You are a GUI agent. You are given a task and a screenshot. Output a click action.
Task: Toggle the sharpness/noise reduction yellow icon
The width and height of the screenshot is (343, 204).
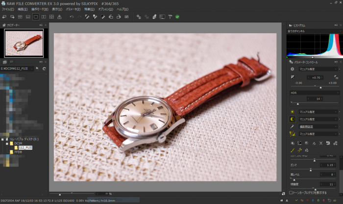click(292, 134)
